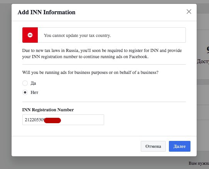
Task: Click the tax country error message
Action: coord(78,35)
